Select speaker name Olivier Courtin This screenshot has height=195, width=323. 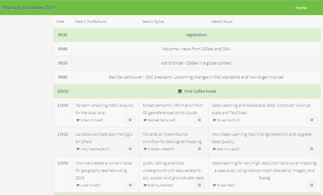pos(227,120)
